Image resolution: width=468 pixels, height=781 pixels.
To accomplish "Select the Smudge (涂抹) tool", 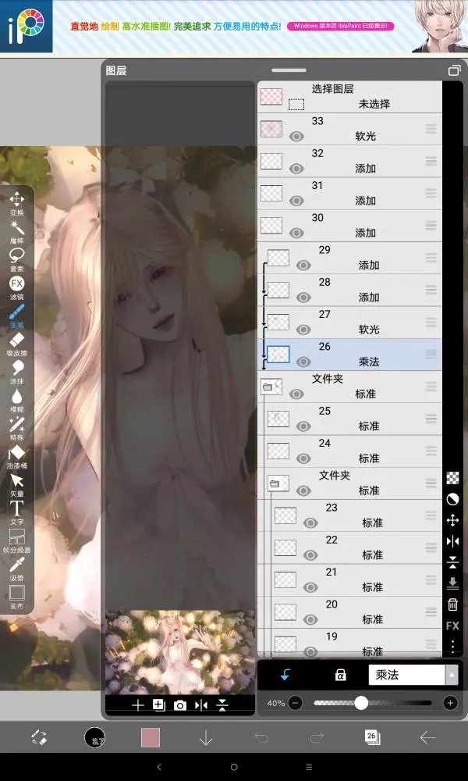I will click(17, 372).
